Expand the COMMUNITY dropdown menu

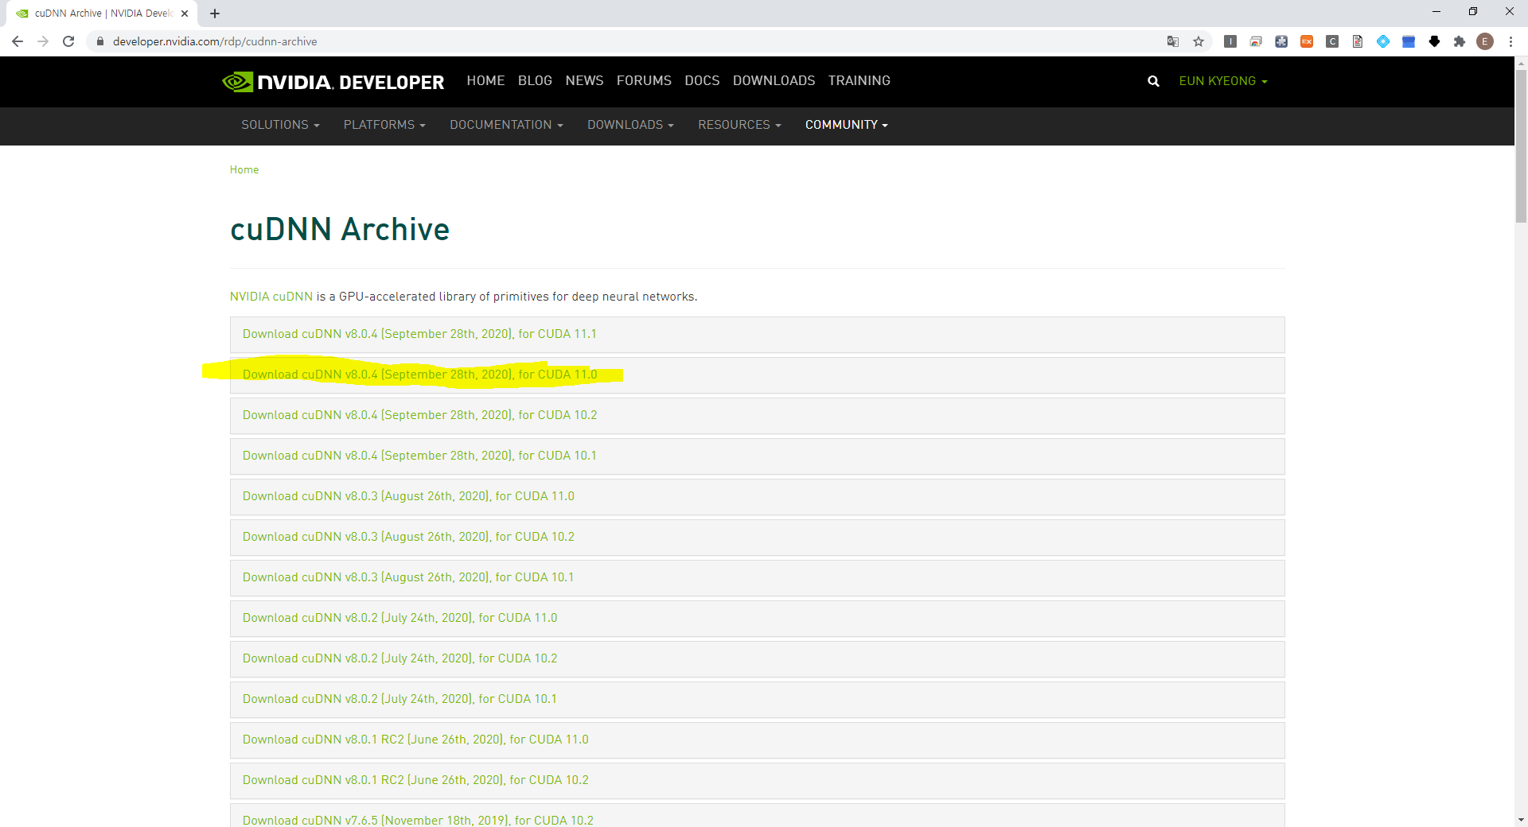846,125
